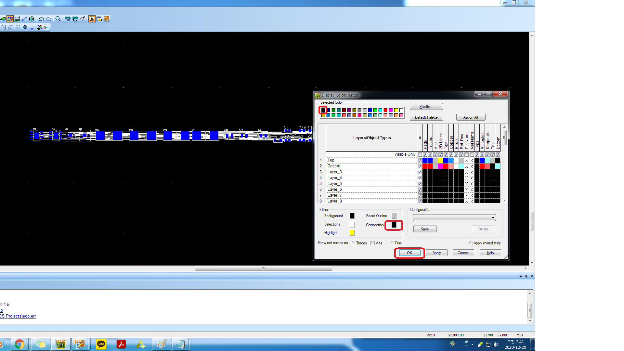Select the two-point line tool icon

point(24,19)
